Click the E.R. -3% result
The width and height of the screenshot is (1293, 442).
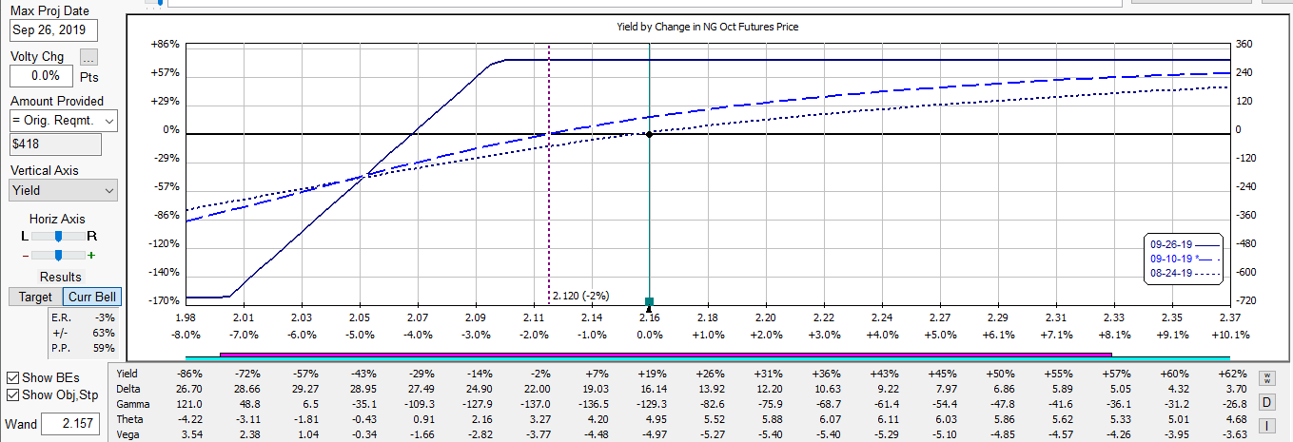83,317
